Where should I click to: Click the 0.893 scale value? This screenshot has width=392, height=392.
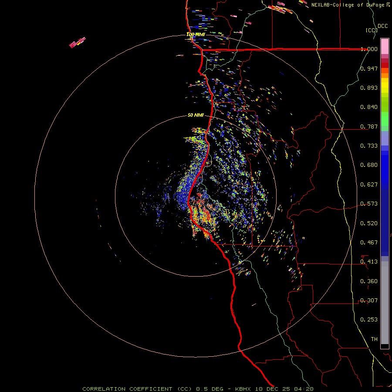(x=369, y=88)
